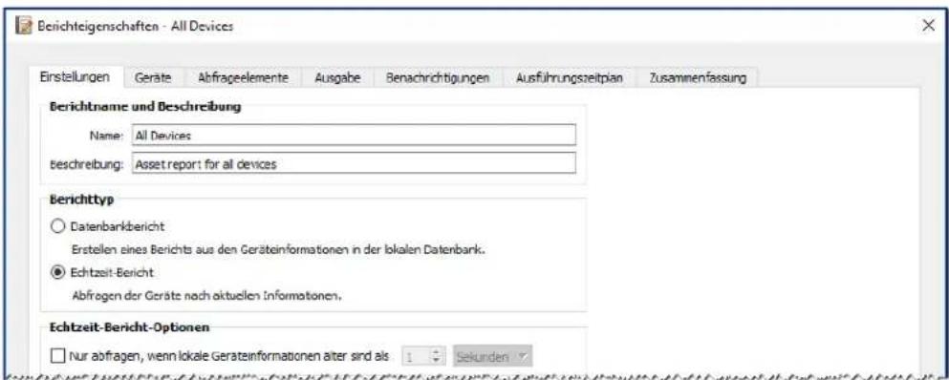Click the Echtzeit-Bericht-Optionen heading

tap(129, 327)
